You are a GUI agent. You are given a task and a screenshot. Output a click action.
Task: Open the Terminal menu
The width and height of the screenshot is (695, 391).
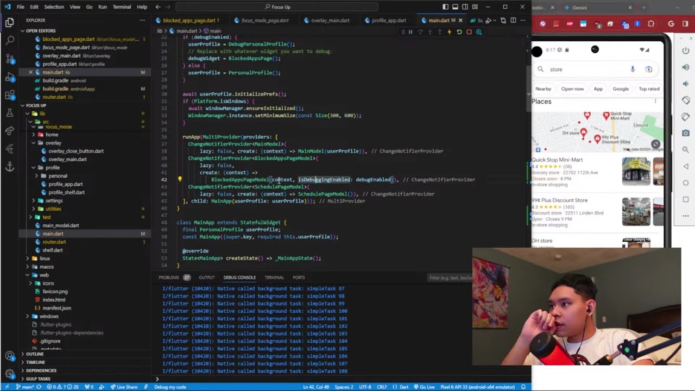tap(122, 7)
